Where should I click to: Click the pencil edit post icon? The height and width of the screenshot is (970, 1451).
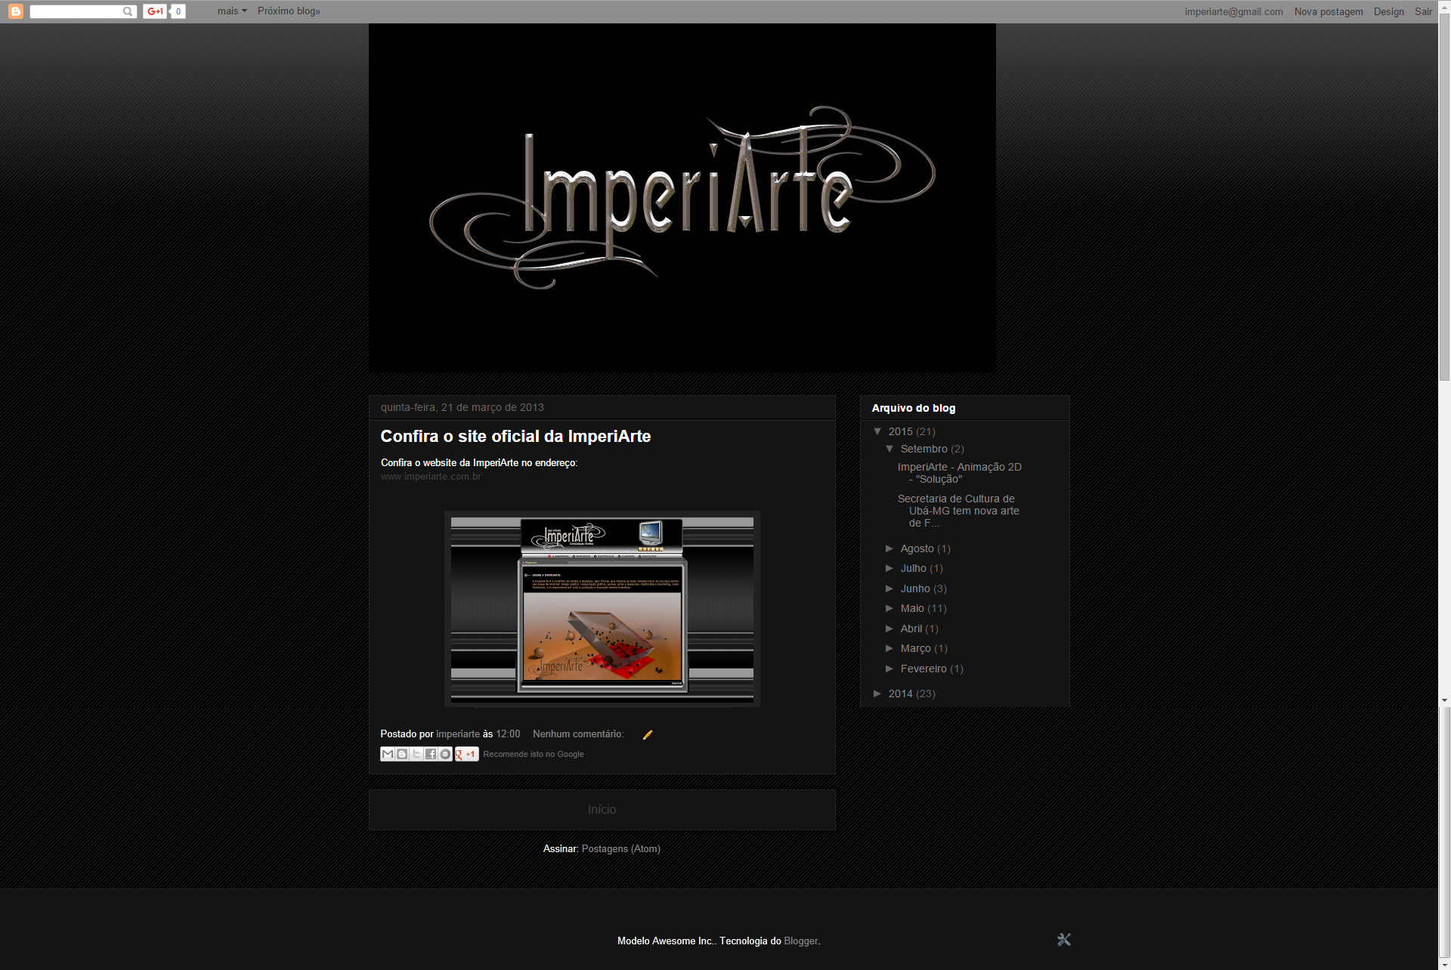pyautogui.click(x=648, y=734)
